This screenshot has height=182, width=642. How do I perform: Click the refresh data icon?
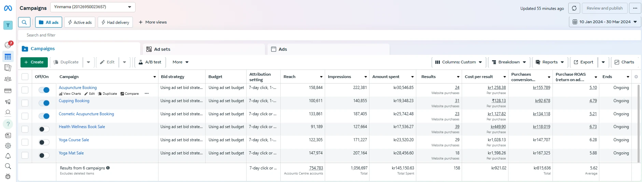coord(574,8)
